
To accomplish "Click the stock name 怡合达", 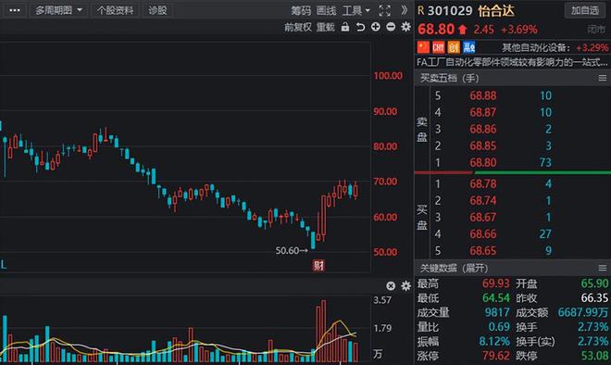I will tap(496, 10).
